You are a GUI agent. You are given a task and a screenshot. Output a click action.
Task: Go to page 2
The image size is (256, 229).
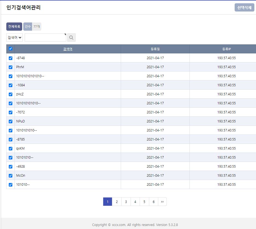coord(117,202)
